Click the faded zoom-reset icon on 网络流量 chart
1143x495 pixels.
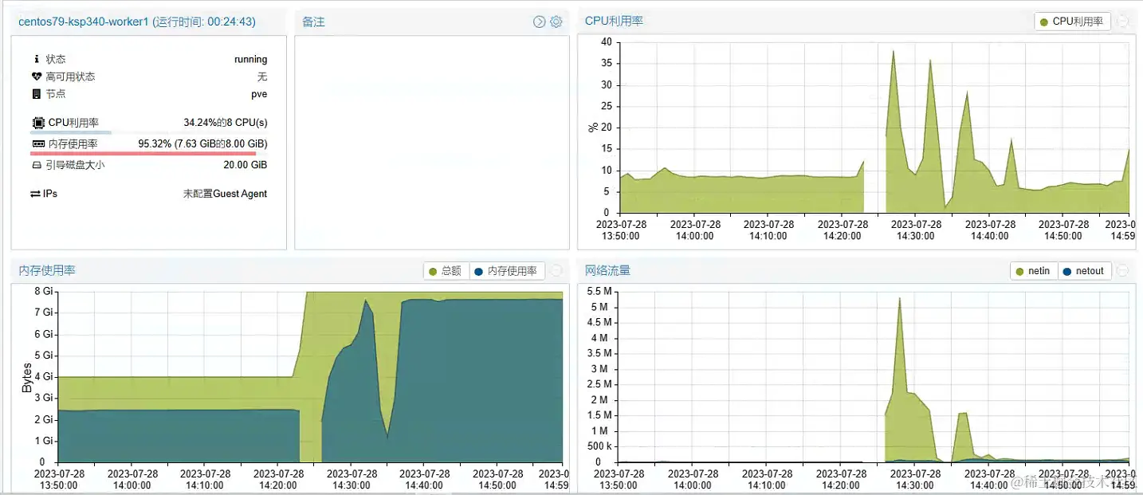pos(1123,271)
